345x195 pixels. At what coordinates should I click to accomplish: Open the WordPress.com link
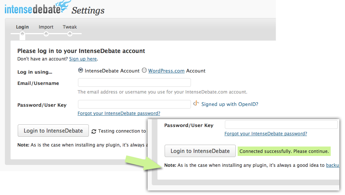[166, 71]
